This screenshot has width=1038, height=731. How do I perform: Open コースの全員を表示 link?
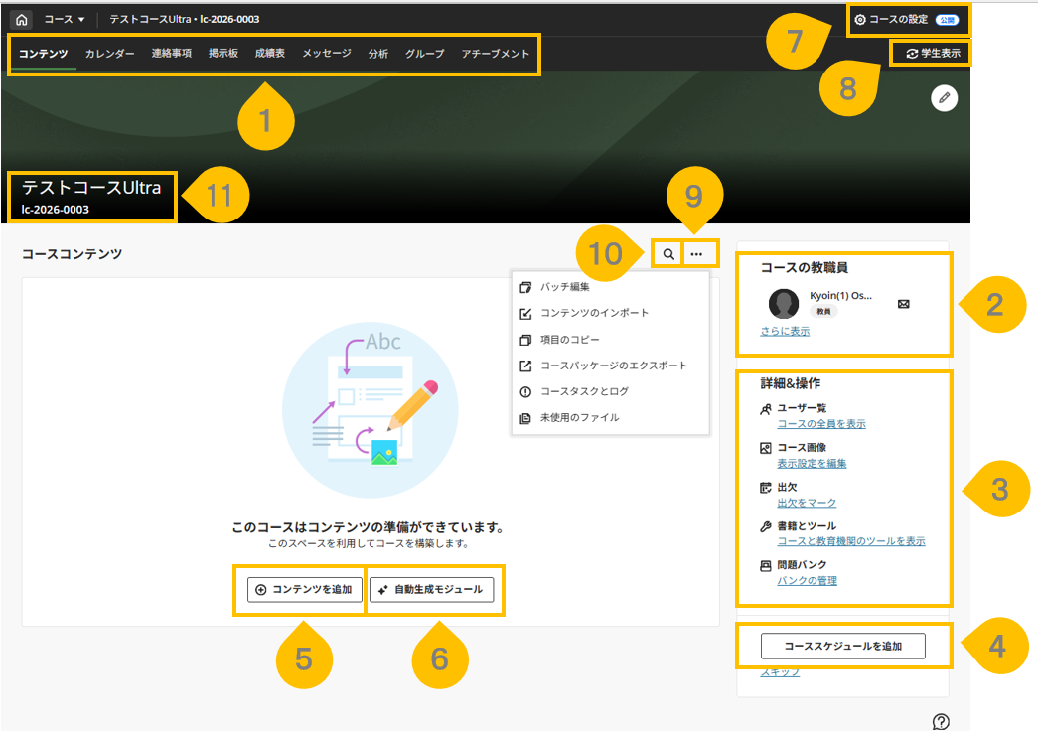point(820,424)
